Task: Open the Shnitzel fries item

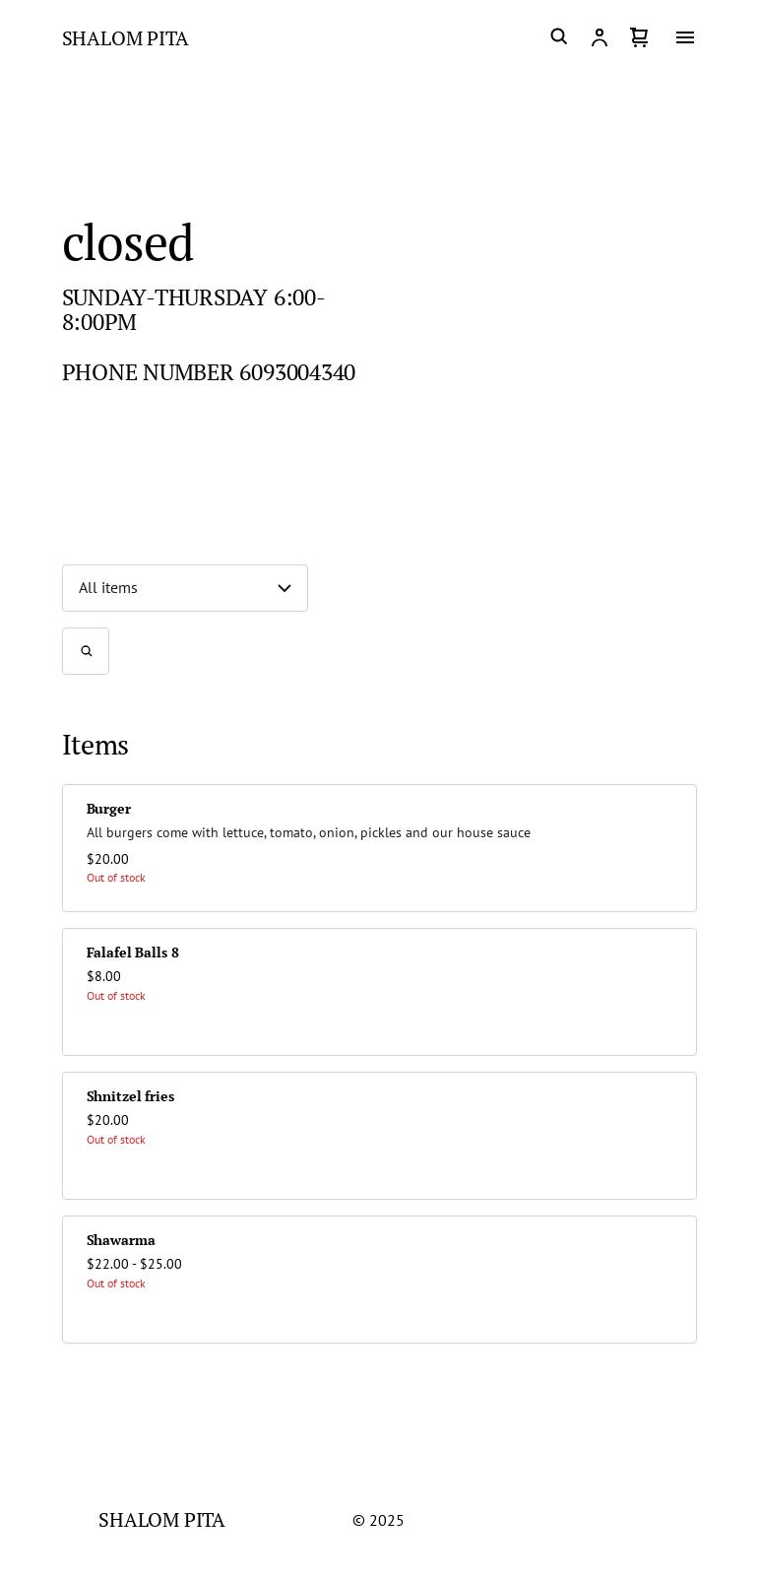Action: [379, 1136]
